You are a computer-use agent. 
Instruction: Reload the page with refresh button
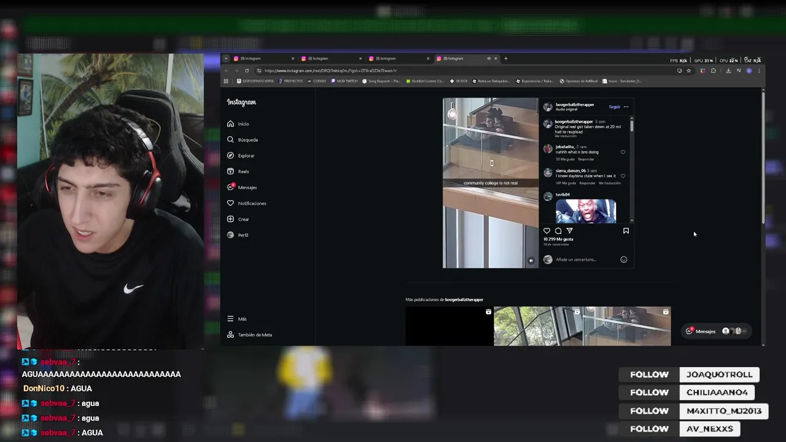tap(247, 71)
